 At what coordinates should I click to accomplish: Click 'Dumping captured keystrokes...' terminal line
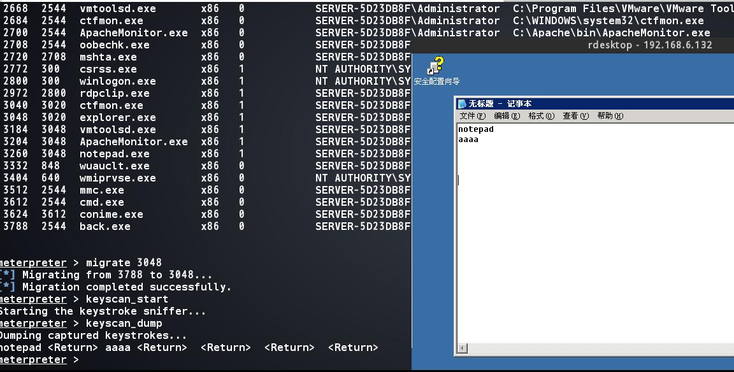click(x=93, y=336)
